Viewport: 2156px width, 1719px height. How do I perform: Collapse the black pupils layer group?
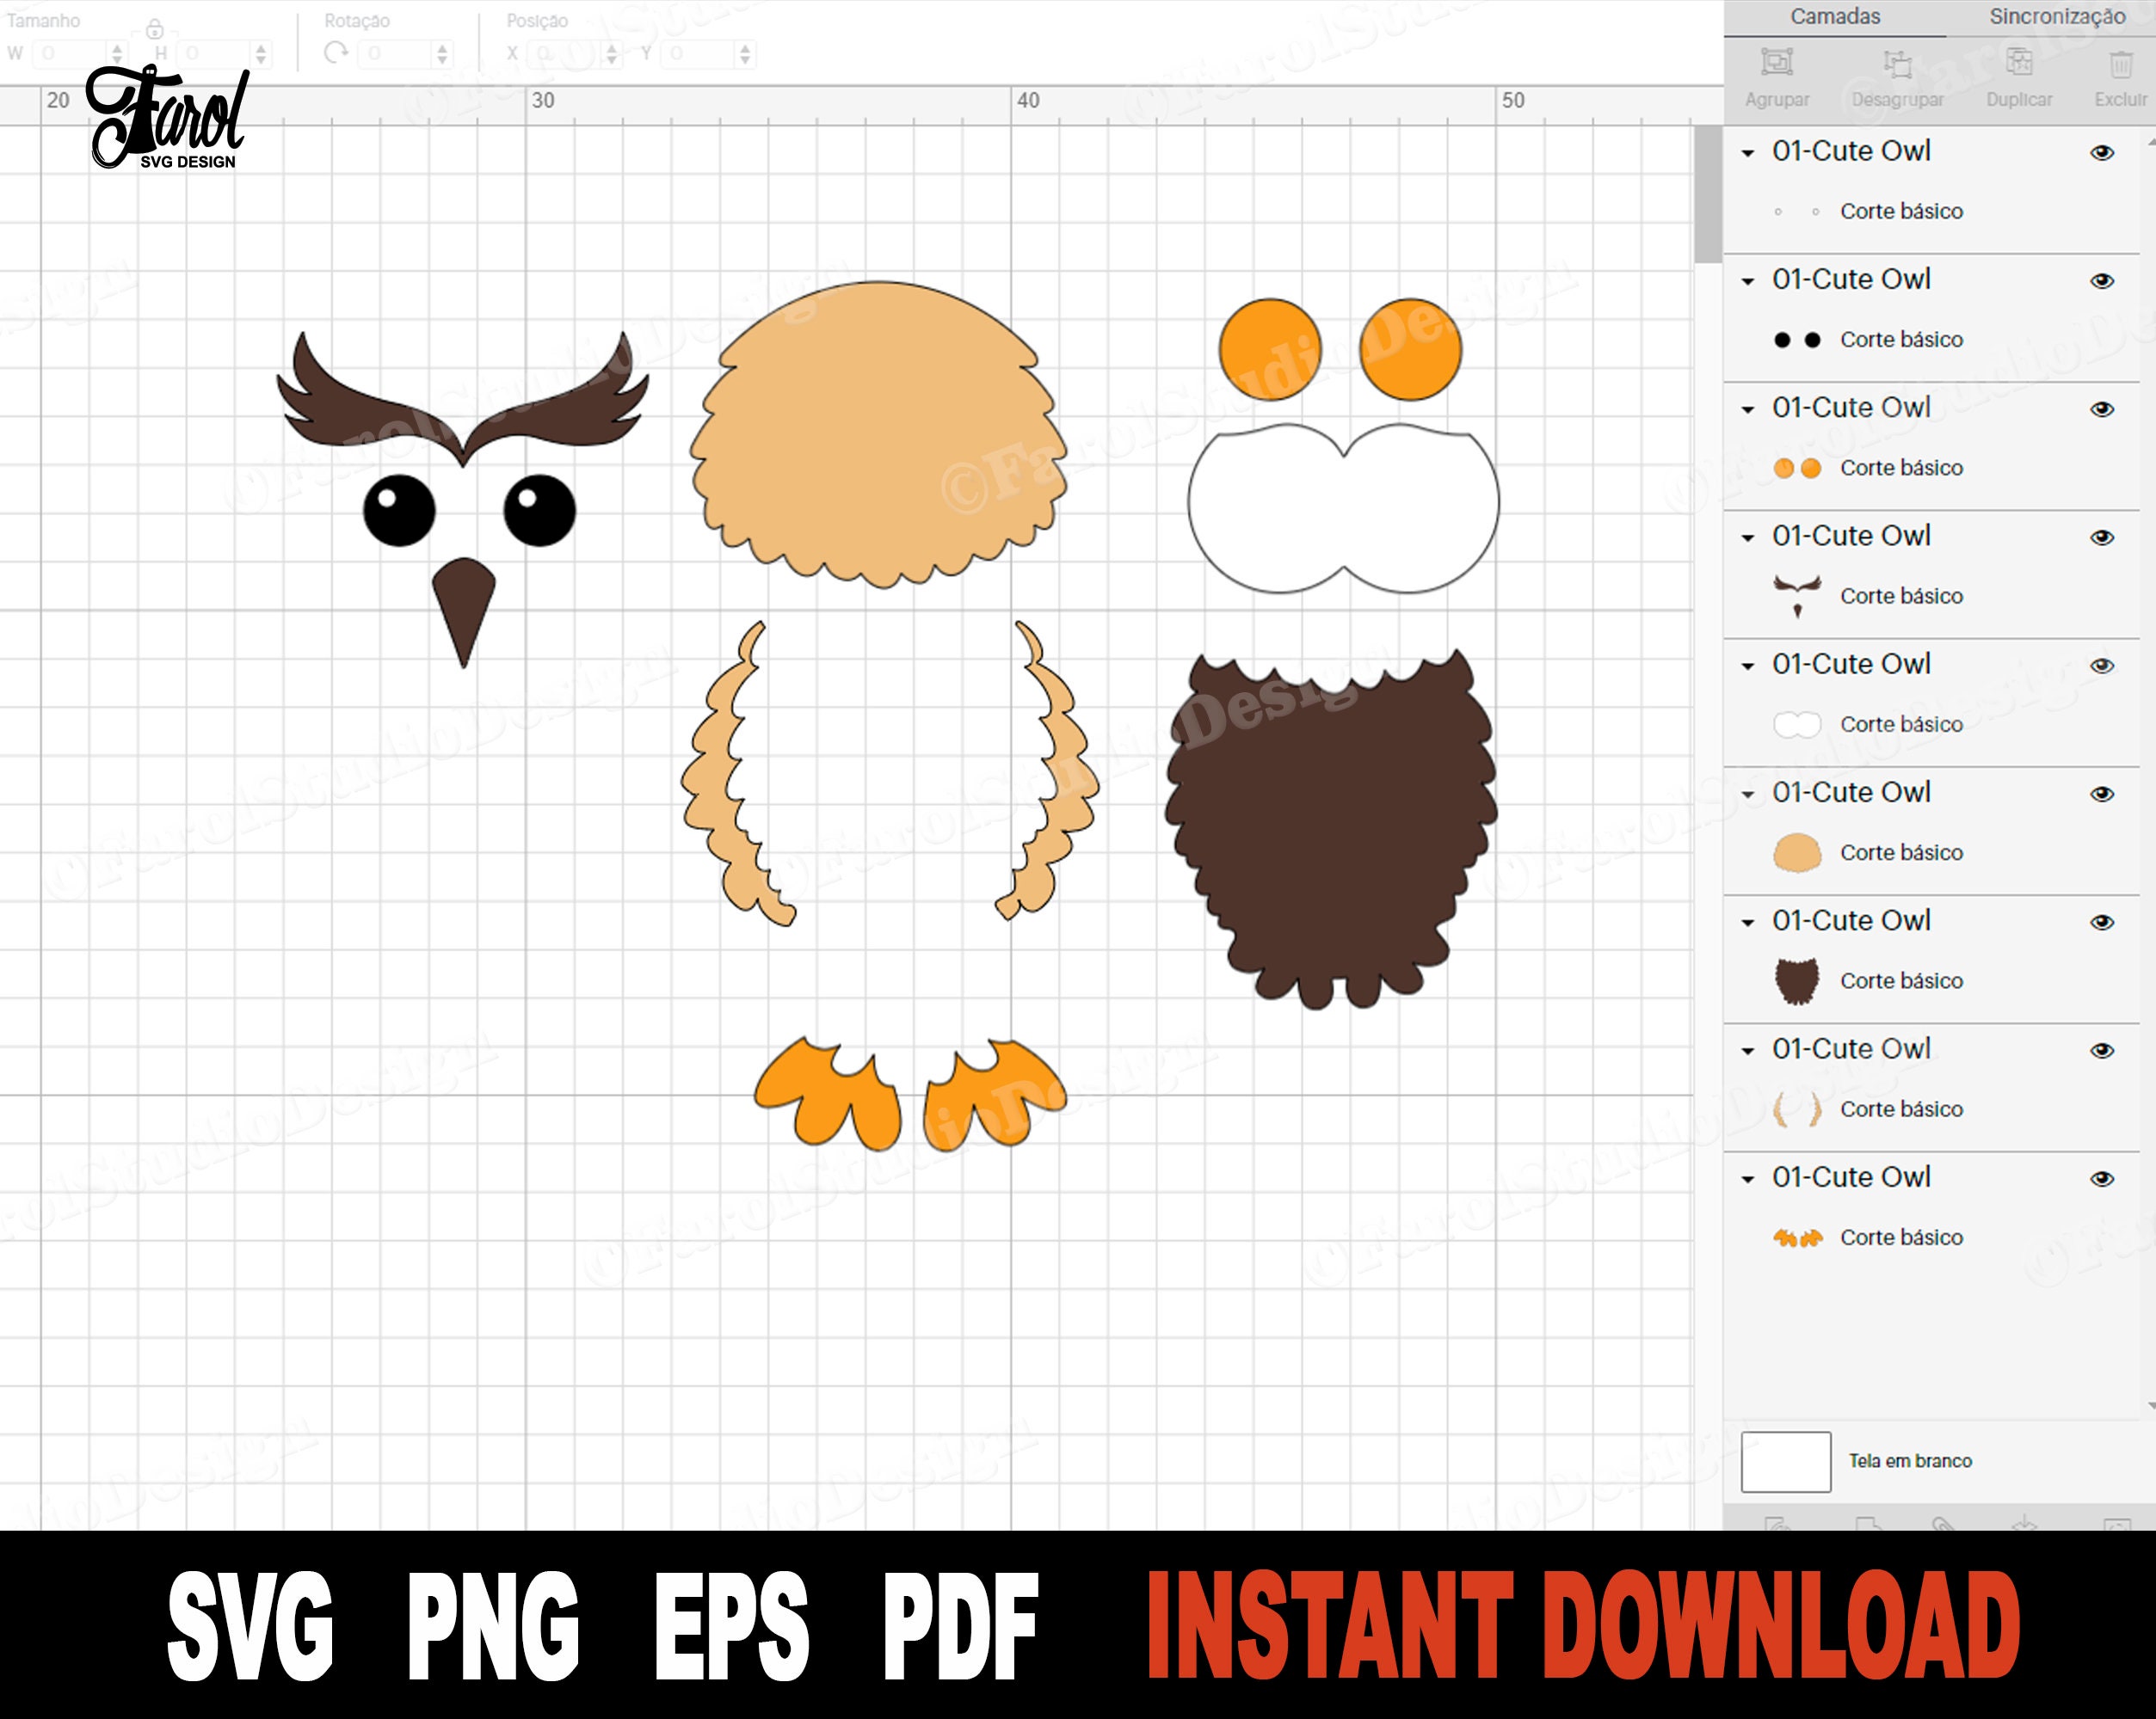tap(1748, 282)
